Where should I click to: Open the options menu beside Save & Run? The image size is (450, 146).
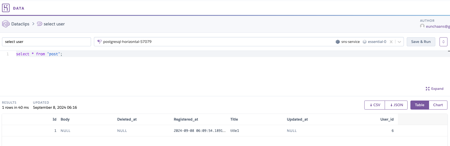443,42
